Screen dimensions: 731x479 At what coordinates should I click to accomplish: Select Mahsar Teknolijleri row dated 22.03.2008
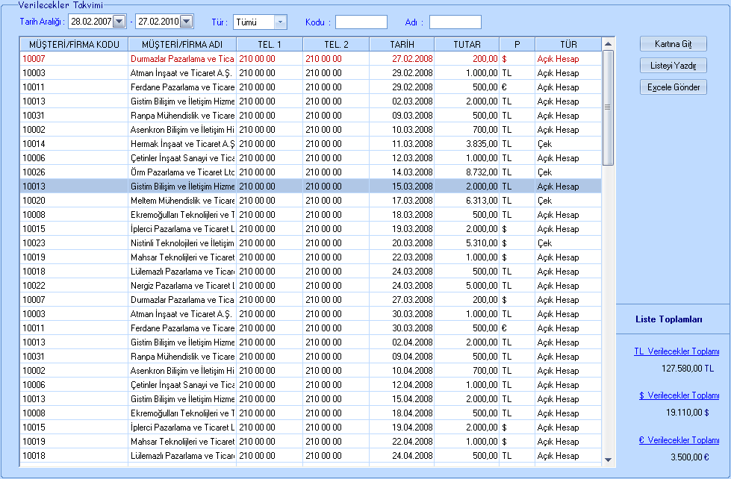pos(311,257)
